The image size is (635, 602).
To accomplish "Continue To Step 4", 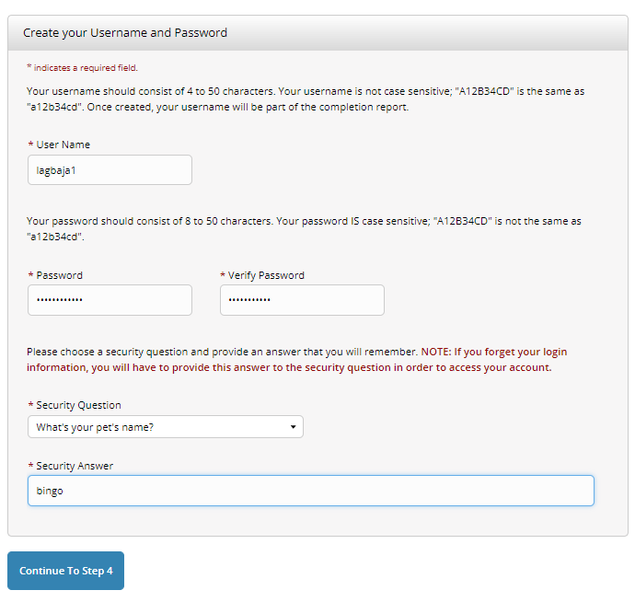I will coord(65,571).
